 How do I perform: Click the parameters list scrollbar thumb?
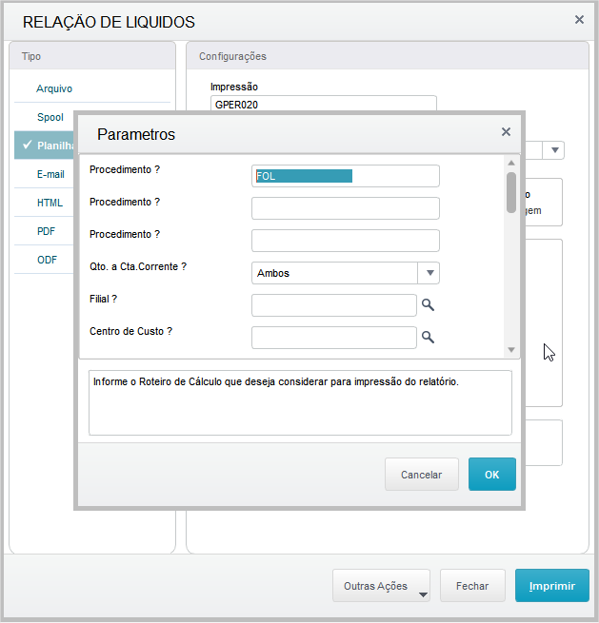(511, 193)
